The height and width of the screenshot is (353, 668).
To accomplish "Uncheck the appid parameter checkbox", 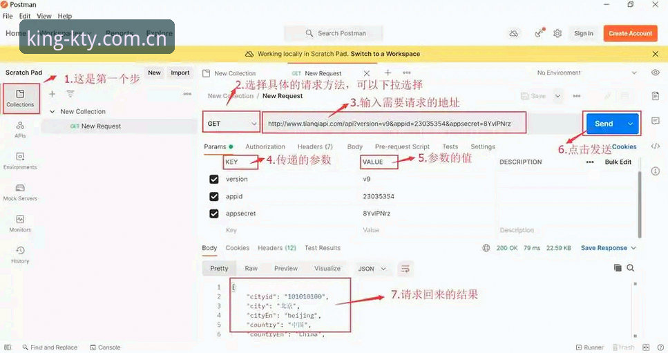I will tap(214, 196).
